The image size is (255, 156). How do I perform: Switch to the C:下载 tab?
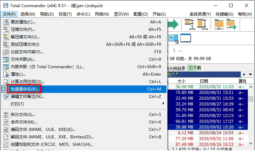click(195, 68)
